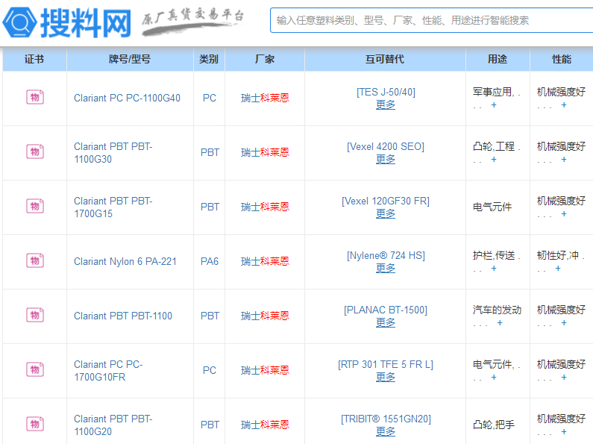Expand performance plus sign for PA-221 韧性好 row
593x444 pixels.
point(558,269)
